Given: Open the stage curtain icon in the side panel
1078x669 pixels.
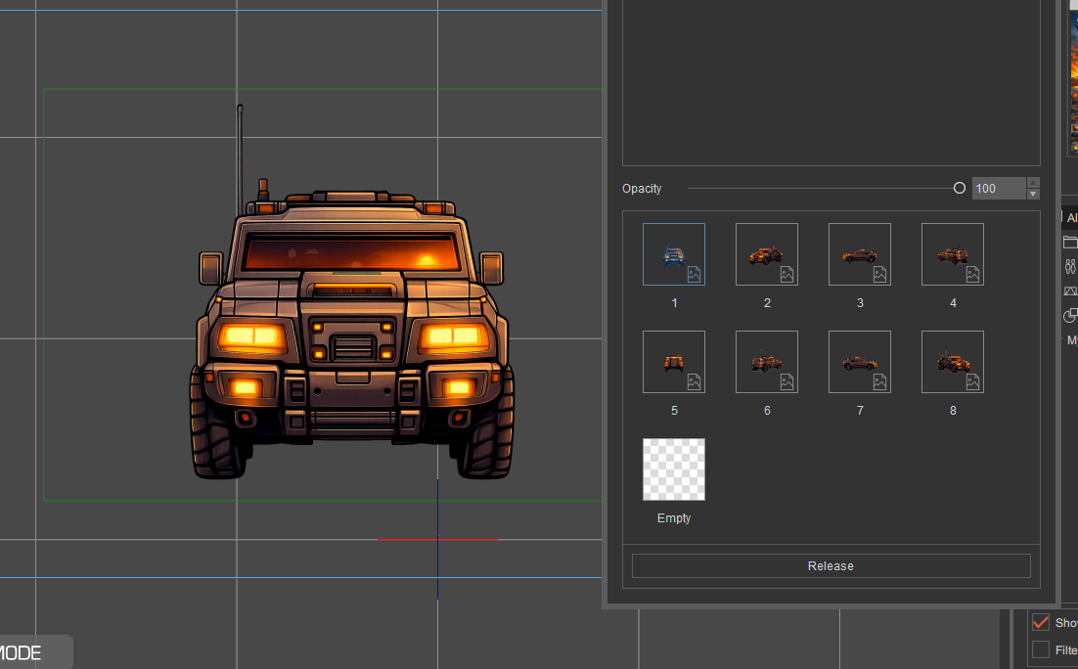Looking at the screenshot, I should point(1070,290).
